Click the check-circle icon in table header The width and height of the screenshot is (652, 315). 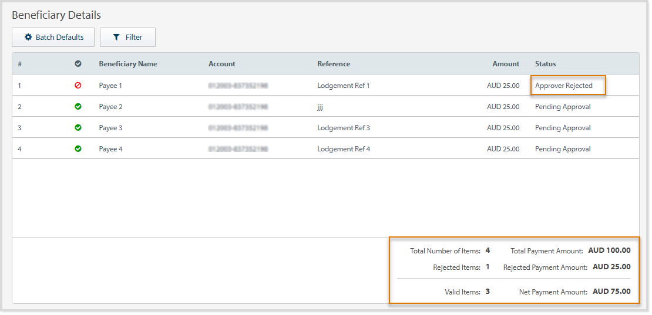tap(78, 64)
